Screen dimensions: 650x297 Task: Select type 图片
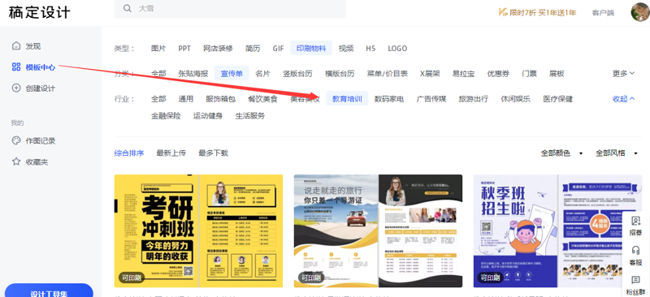point(158,49)
